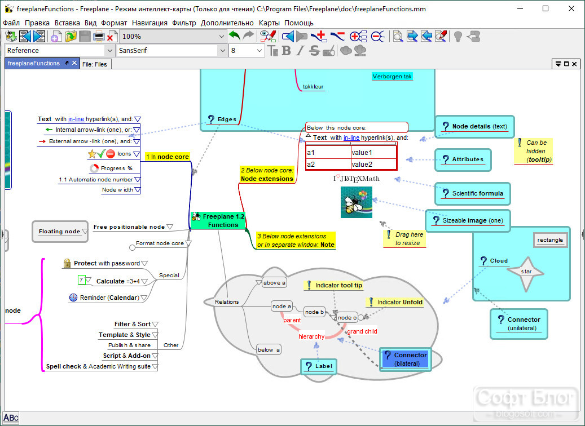Open the Фильтр menu
The image size is (585, 426).
click(184, 23)
